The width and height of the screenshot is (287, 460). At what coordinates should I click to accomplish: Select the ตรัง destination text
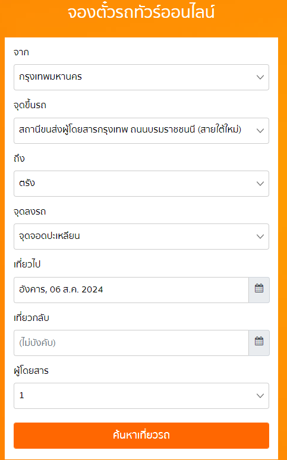27,183
